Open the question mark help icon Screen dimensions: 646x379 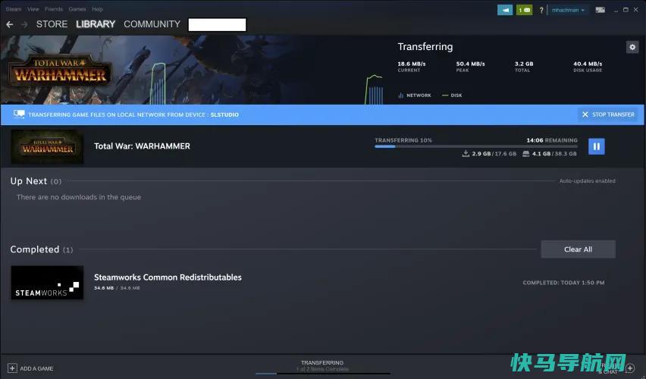coord(541,10)
